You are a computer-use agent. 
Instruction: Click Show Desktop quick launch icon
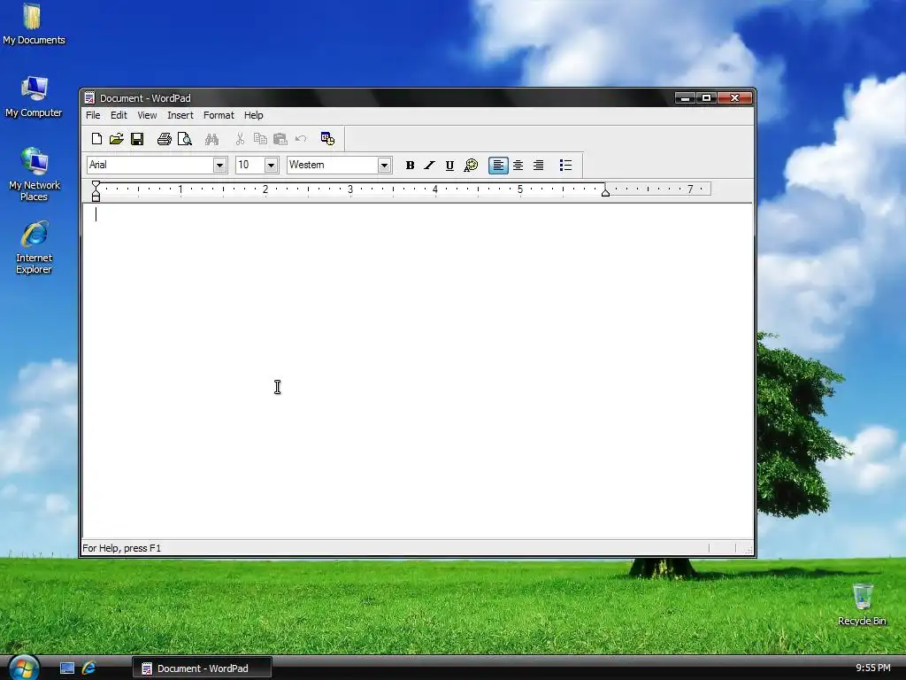[x=67, y=668]
